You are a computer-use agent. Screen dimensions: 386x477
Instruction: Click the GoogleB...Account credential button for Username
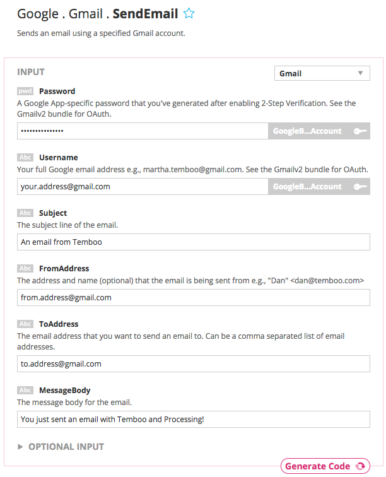pos(307,187)
